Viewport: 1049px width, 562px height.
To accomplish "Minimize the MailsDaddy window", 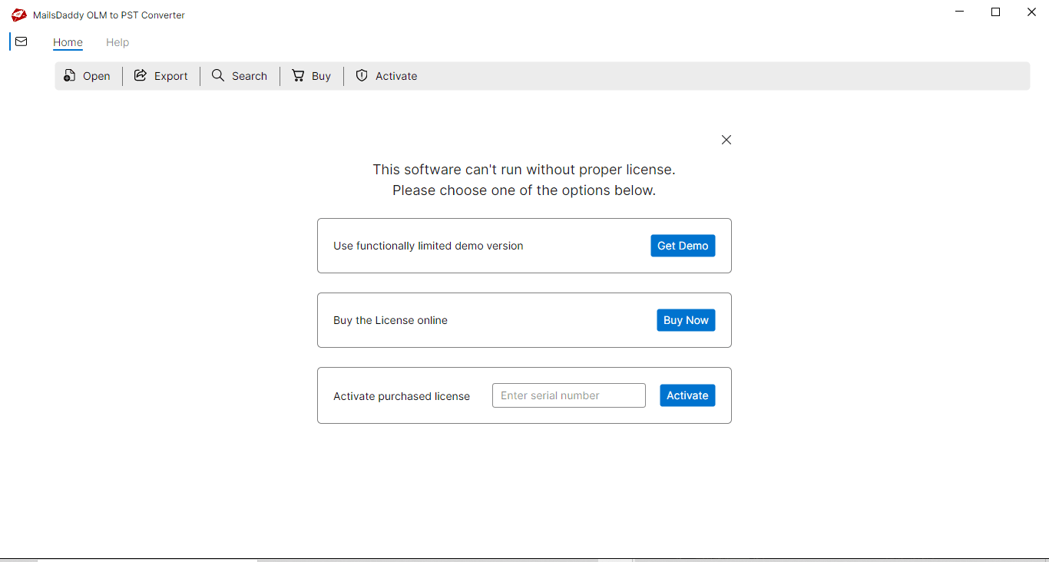I will point(960,12).
